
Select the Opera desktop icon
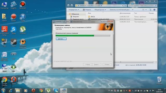[13, 81]
